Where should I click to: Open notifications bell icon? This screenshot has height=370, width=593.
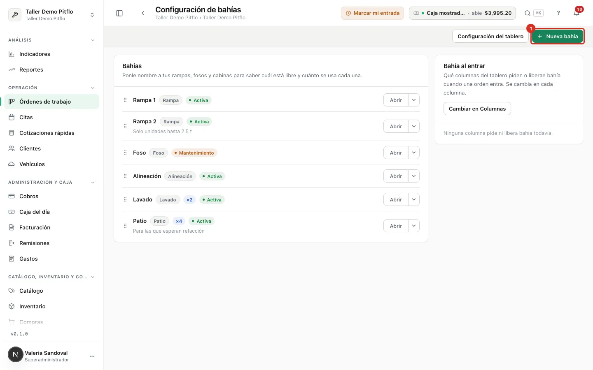coord(577,13)
